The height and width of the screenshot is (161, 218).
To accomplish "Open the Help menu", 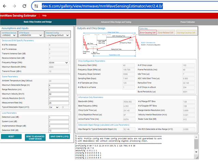I will point(44,16).
